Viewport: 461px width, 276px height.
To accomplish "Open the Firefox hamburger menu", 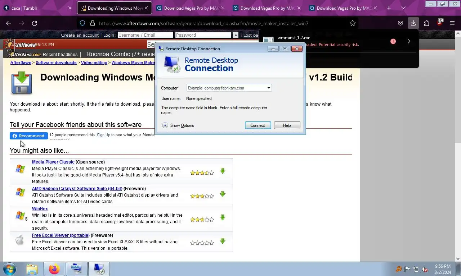I will (x=452, y=23).
